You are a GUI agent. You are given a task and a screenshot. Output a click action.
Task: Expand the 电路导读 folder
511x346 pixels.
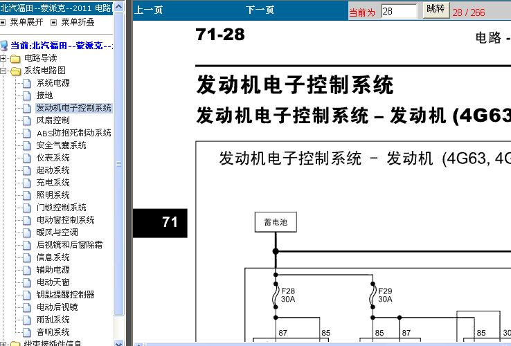(3, 58)
